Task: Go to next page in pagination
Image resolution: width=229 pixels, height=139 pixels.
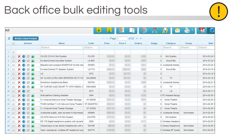Action: click(137, 39)
